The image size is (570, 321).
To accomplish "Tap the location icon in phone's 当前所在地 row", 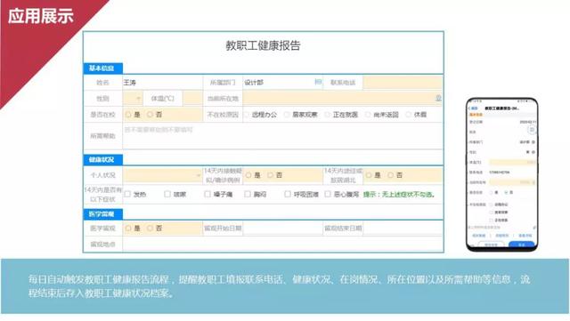I will pos(533,182).
